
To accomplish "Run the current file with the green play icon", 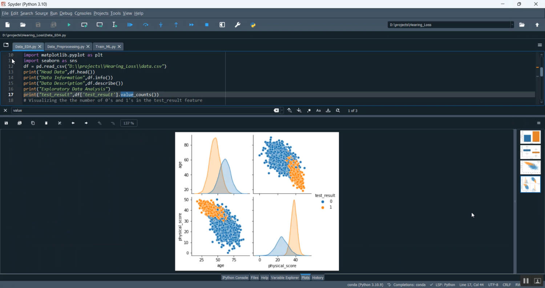I will (x=69, y=25).
